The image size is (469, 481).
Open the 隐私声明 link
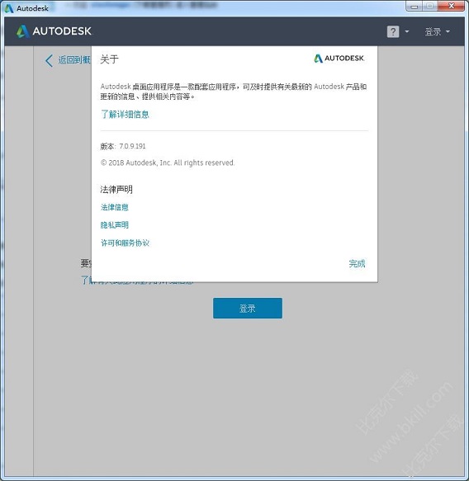114,225
